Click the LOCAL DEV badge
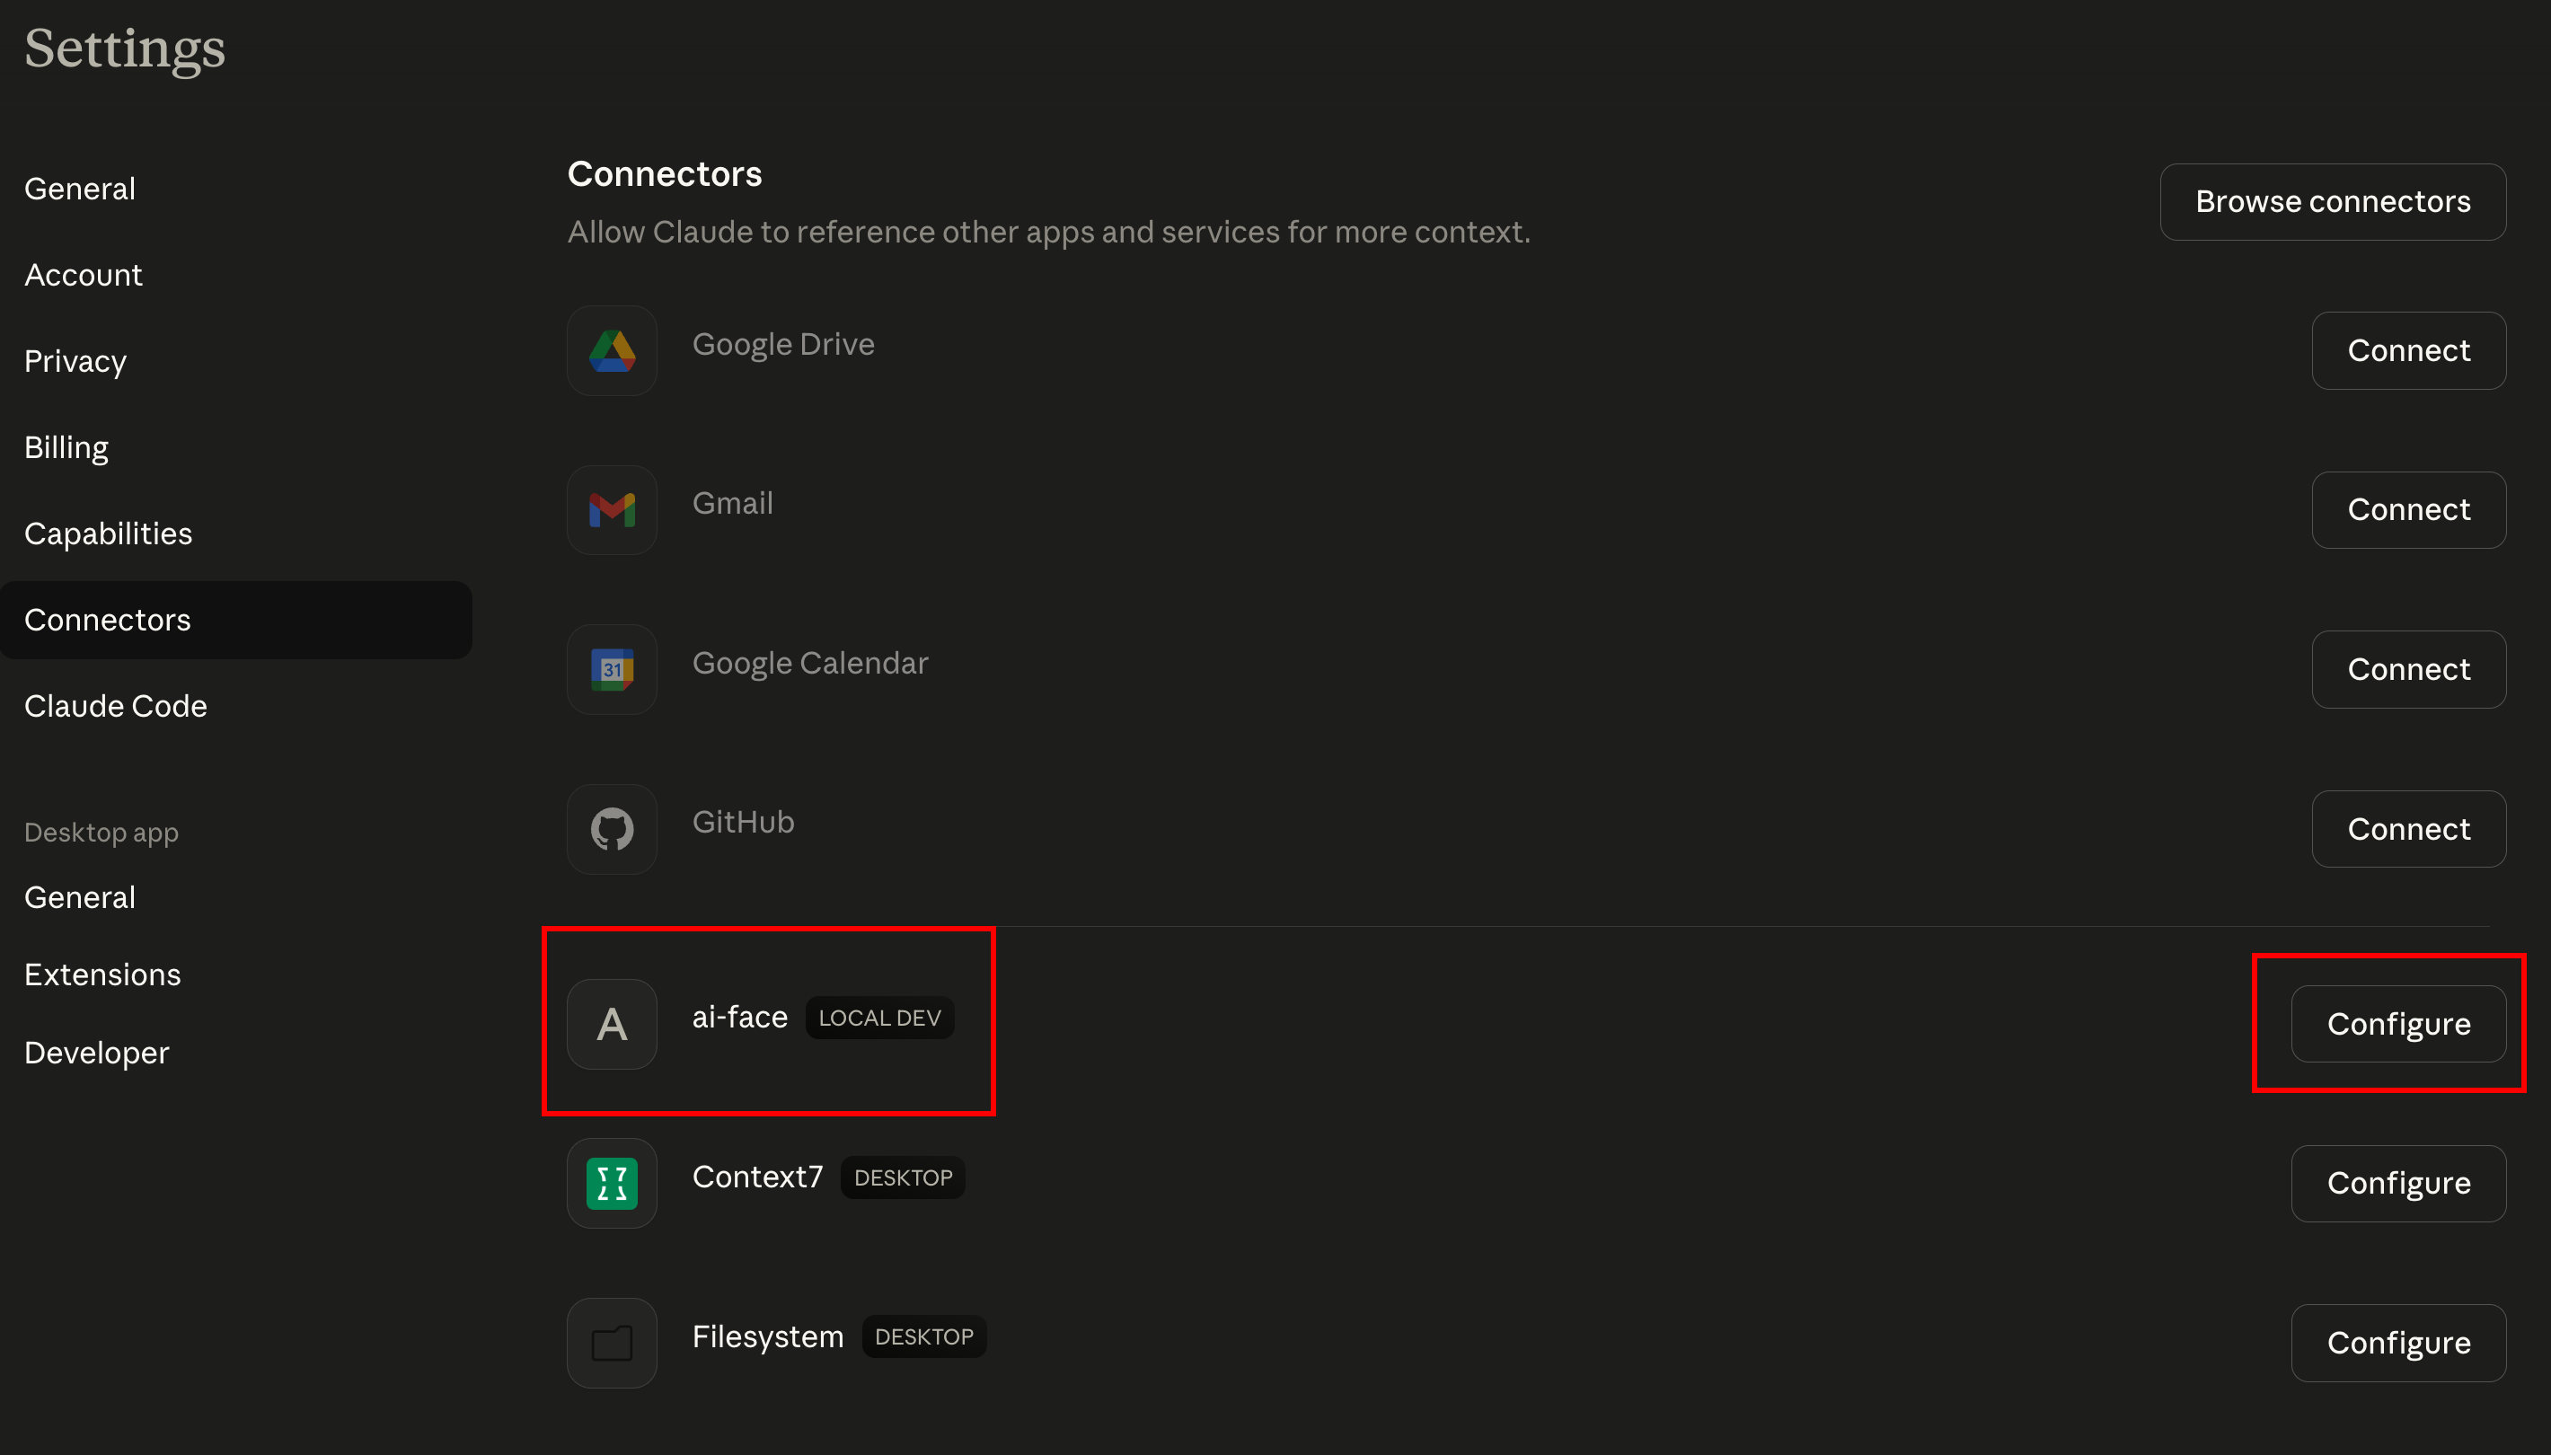Viewport: 2551px width, 1455px height. (879, 1018)
